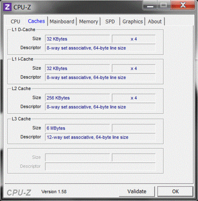Click the empty L3 Cache multiplier field
198x201 pixels.
(134, 128)
